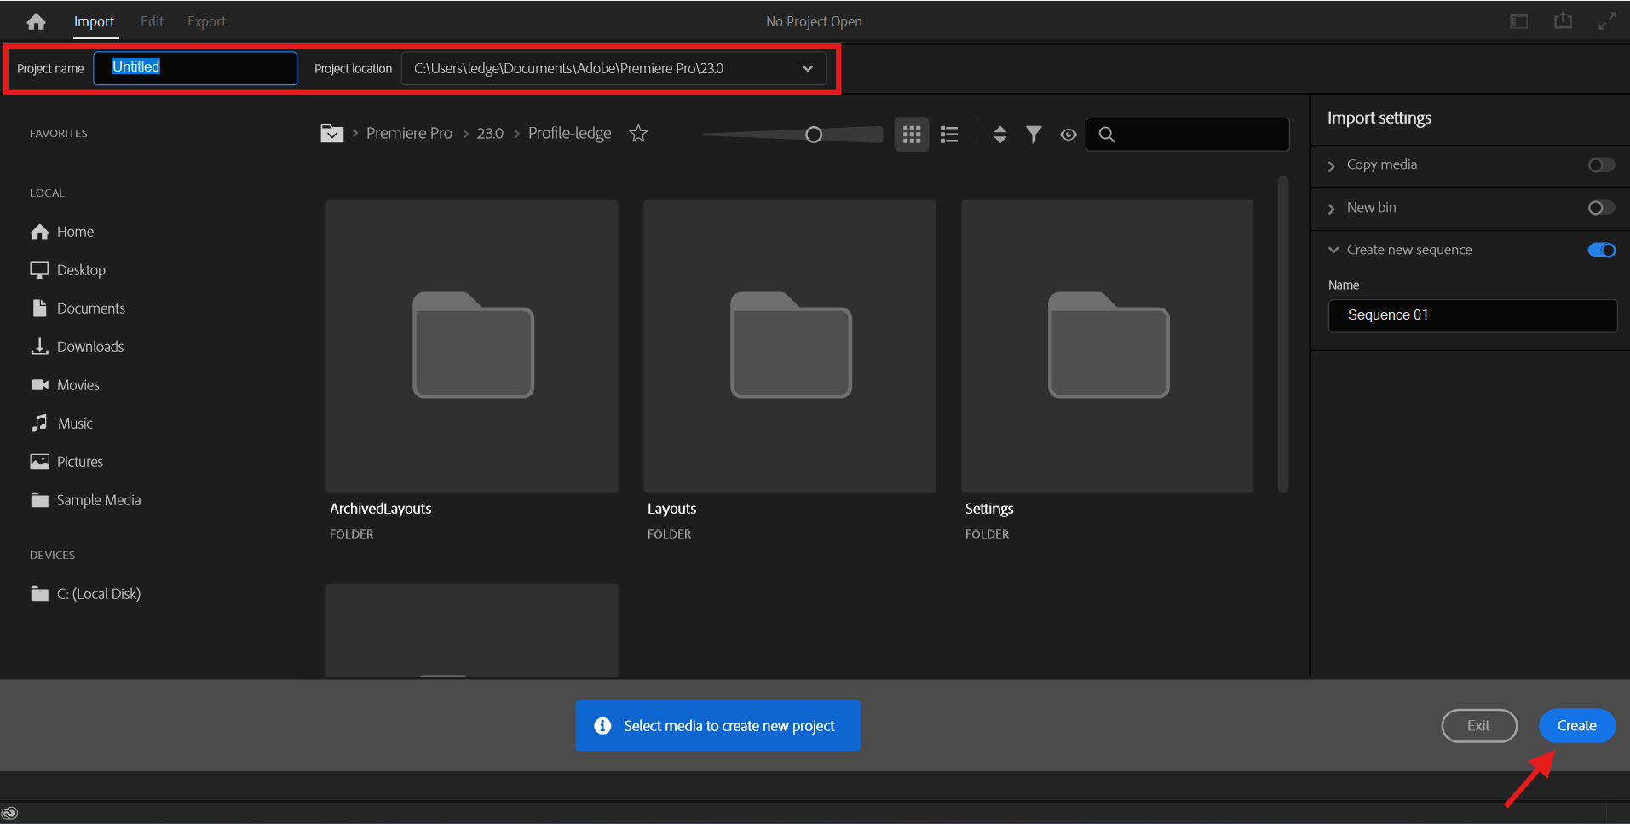
Task: Toggle media preview with the eye icon
Action: pos(1068,134)
